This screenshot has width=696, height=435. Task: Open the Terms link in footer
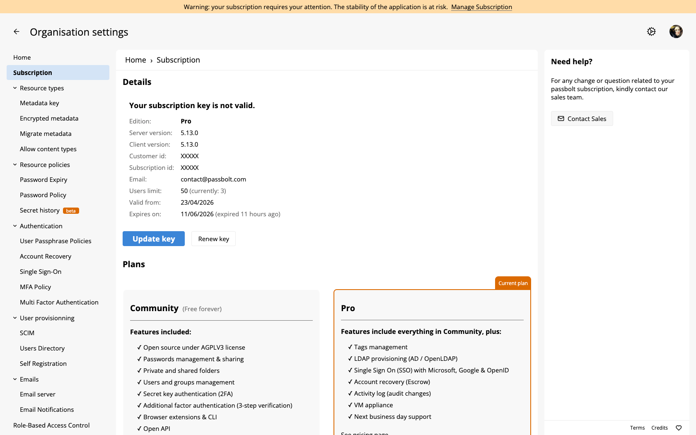pos(637,428)
